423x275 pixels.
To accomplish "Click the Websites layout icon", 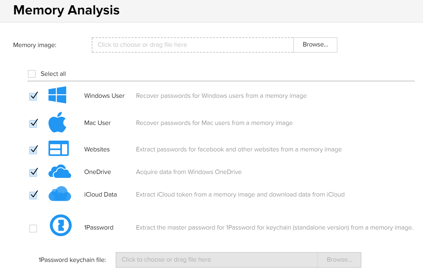I will pos(58,148).
